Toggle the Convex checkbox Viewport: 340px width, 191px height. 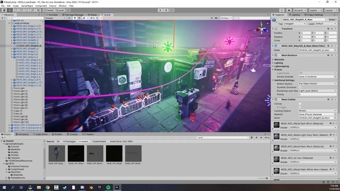[x=300, y=104]
